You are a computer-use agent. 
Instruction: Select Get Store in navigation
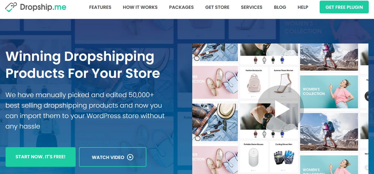(x=217, y=8)
